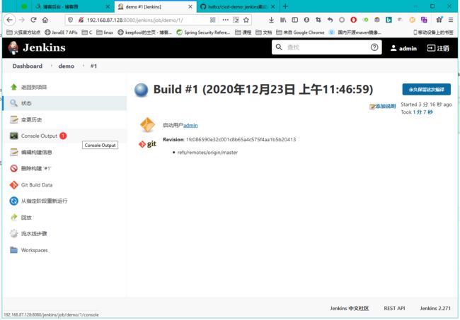Screen dimensions: 460x320
Task: Click the add description link
Action: click(383, 106)
